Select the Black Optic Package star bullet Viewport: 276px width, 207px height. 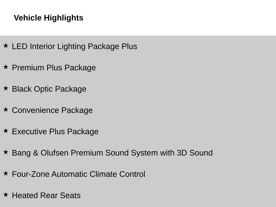(6, 88)
